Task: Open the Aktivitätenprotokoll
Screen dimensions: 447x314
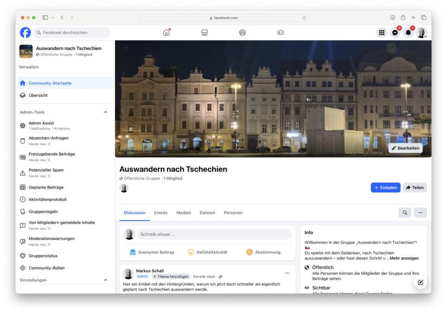Action: tap(49, 199)
